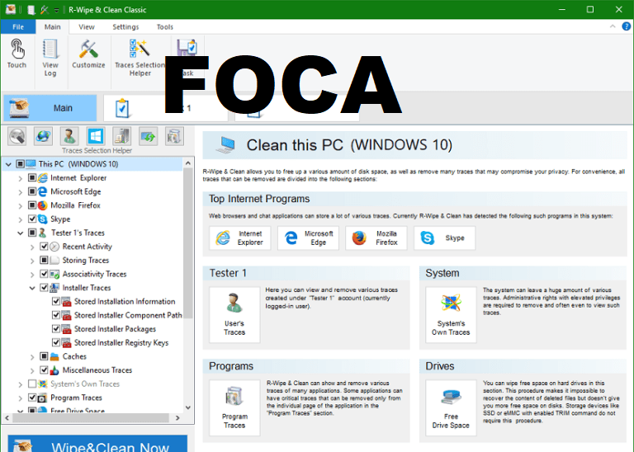Select the drive arrow helper icon
634x452 pixels.
[148, 136]
